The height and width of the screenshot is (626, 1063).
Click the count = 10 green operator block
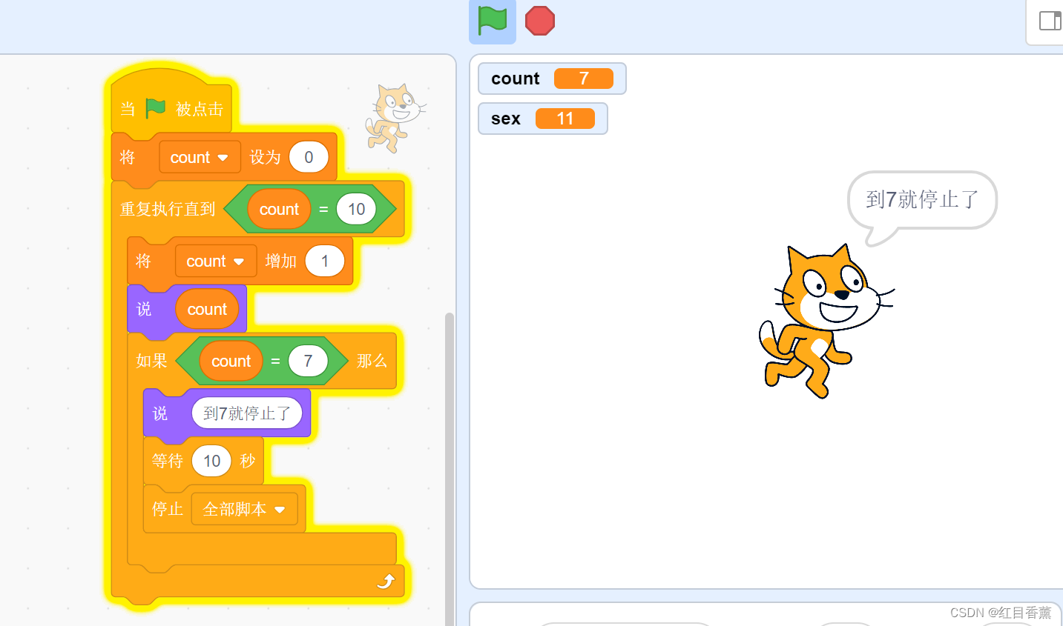point(310,209)
